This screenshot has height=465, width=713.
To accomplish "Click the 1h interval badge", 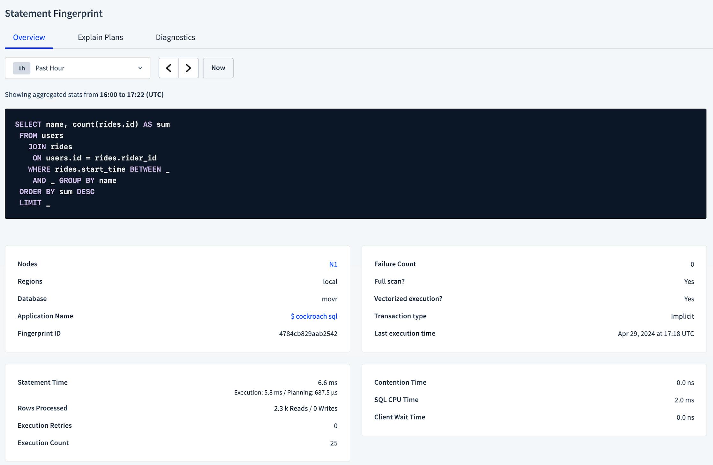I will pyautogui.click(x=21, y=68).
